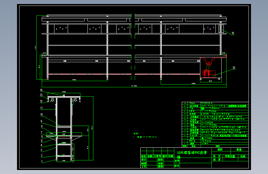Click callout number 5 in side view
The width and height of the screenshot is (268, 174).
click(x=41, y=141)
